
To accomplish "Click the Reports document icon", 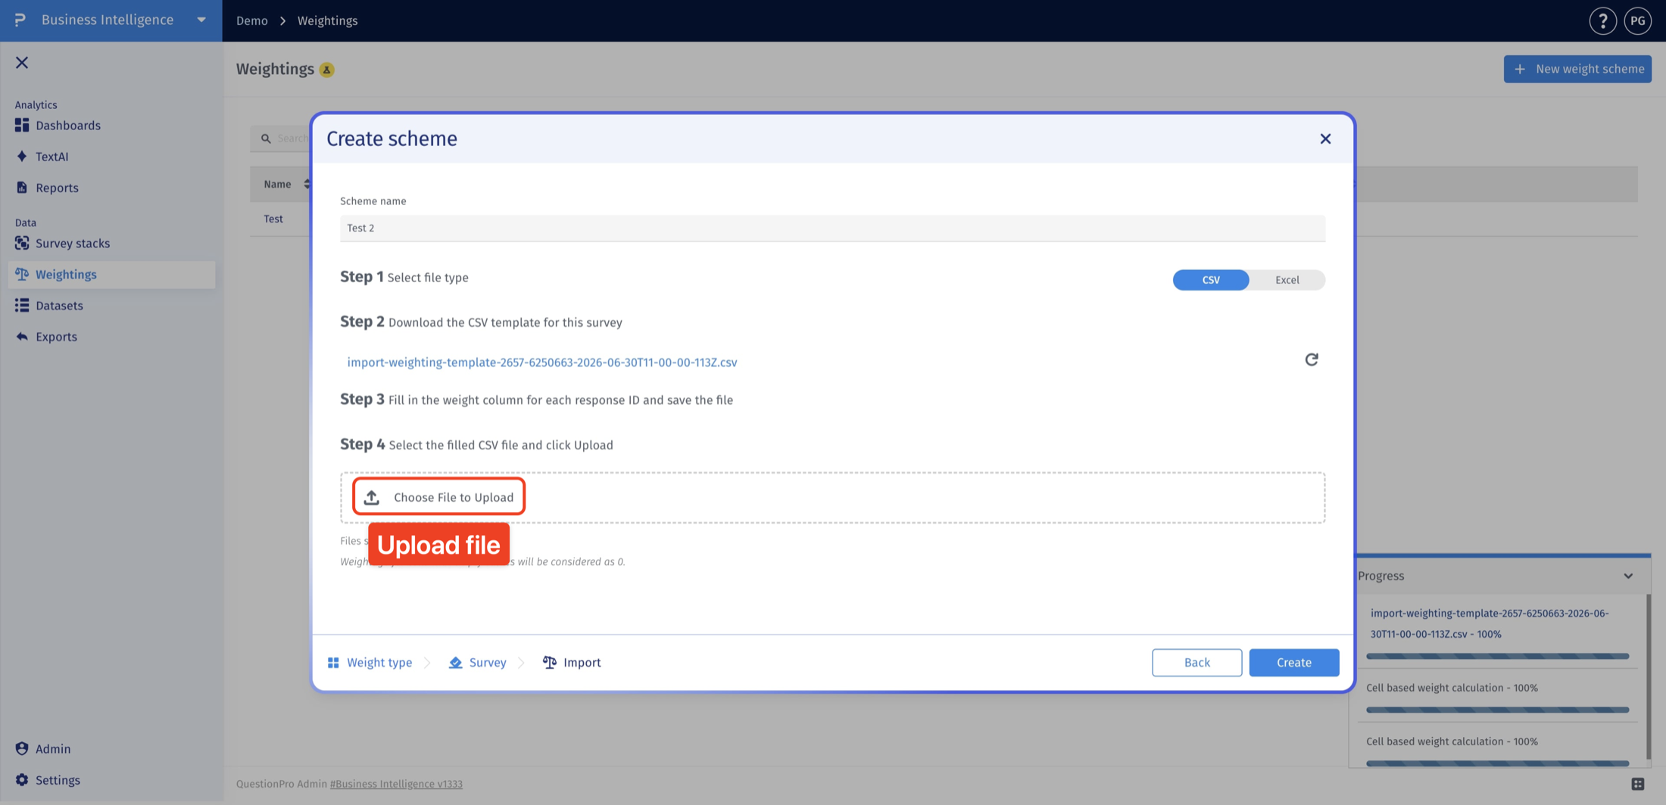I will [x=22, y=187].
